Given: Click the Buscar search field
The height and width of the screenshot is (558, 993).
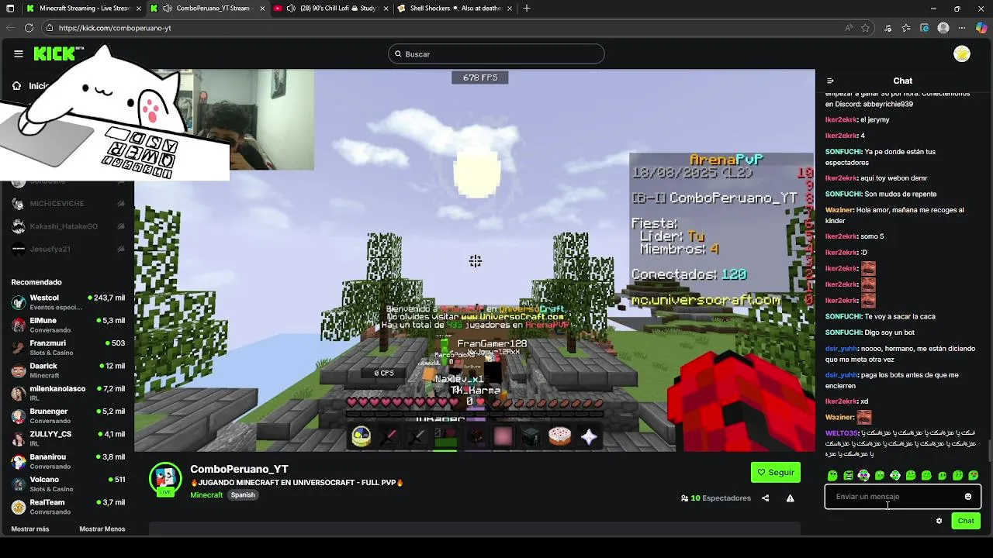Looking at the screenshot, I should (x=496, y=53).
